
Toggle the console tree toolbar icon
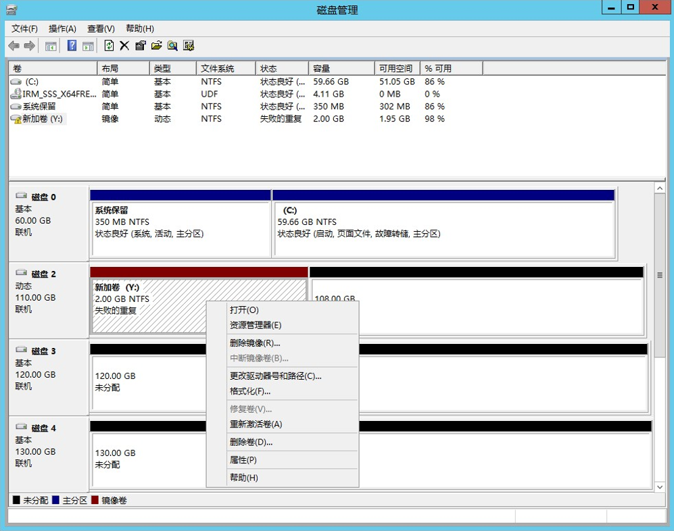click(51, 46)
